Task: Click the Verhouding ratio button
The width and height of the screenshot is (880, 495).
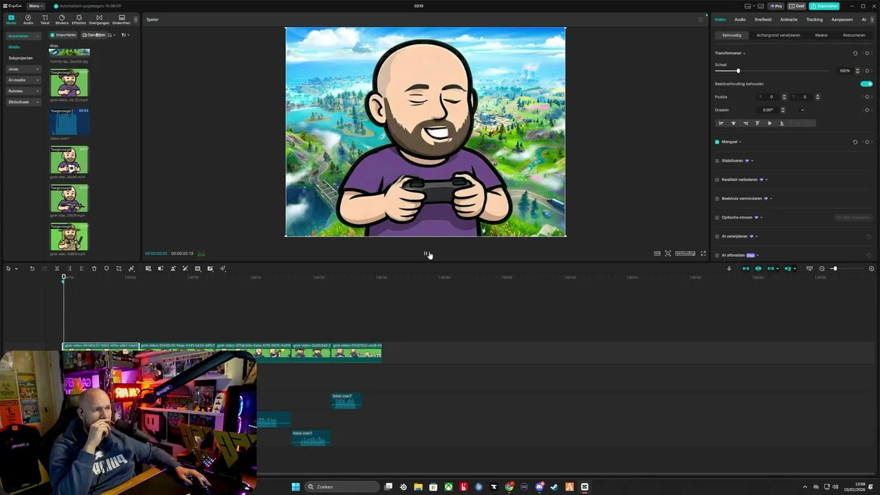Action: coord(685,253)
